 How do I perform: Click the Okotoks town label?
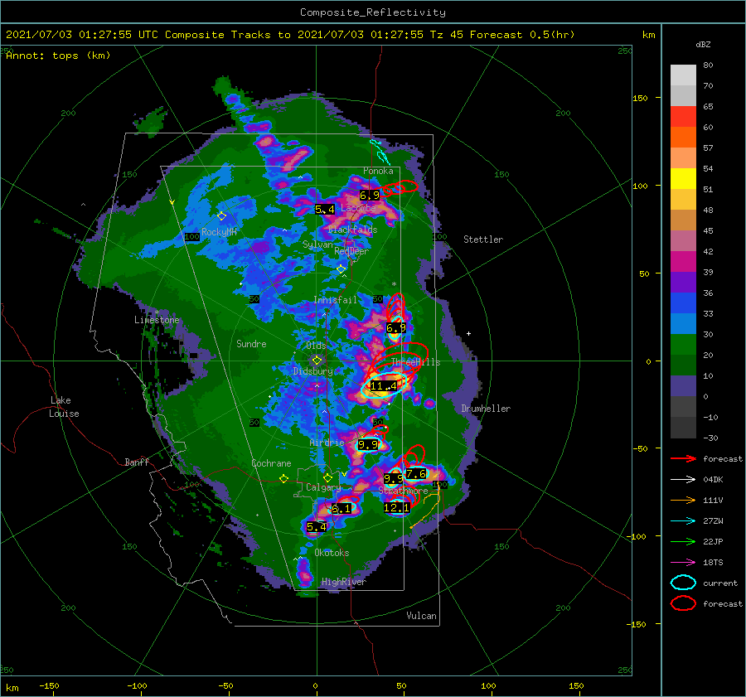tap(332, 553)
